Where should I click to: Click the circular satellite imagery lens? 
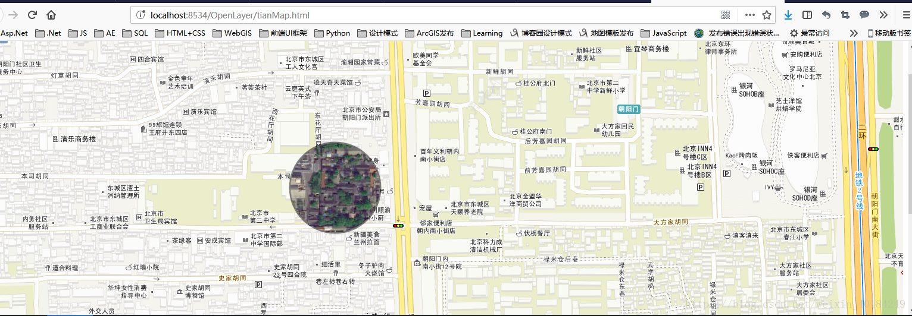335,187
